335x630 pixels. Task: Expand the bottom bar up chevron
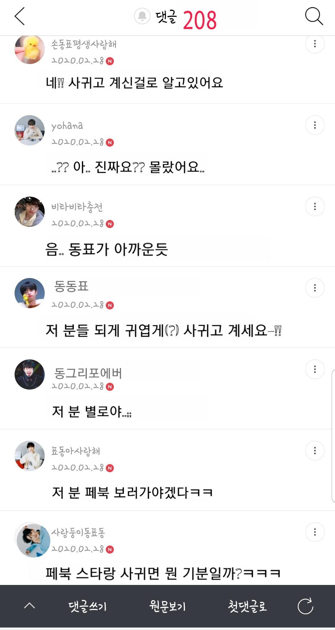coord(29,605)
